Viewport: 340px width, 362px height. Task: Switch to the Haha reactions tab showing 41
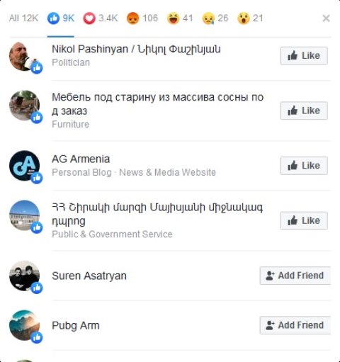(x=180, y=18)
